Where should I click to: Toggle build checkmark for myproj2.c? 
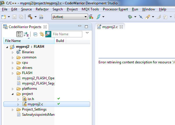(58, 104)
